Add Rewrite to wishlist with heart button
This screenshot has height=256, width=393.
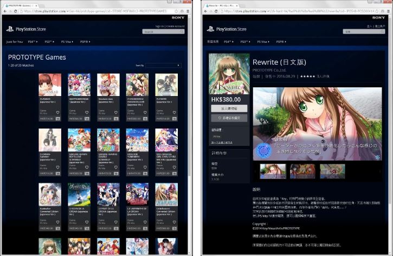point(228,118)
